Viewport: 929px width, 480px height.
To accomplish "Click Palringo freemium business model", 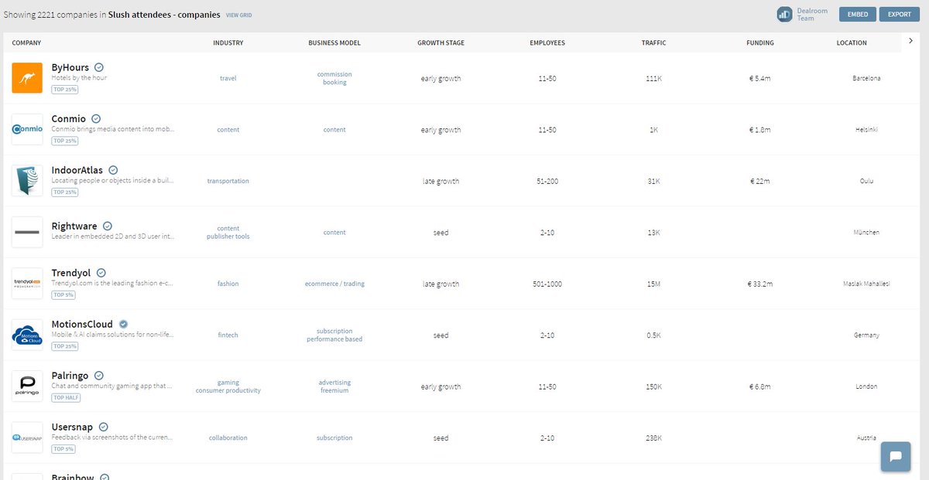I will point(334,390).
